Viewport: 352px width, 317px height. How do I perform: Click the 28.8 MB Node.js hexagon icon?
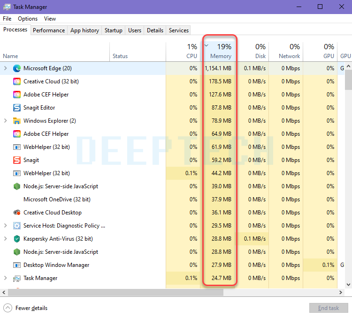coord(17,252)
